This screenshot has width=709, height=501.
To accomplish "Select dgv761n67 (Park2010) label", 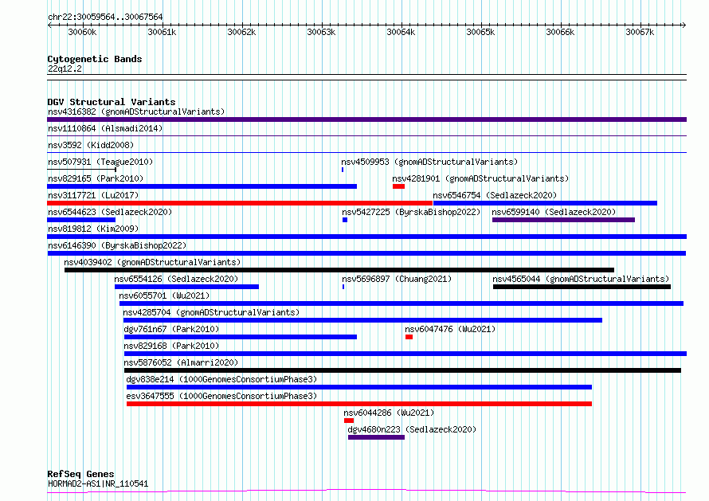I will 171,329.
